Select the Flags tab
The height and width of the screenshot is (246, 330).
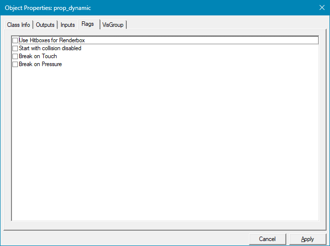pos(87,24)
